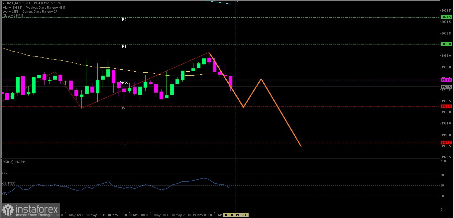Click the 18 May 14:30 time label
The height and width of the screenshot is (218, 454).
tap(96, 215)
